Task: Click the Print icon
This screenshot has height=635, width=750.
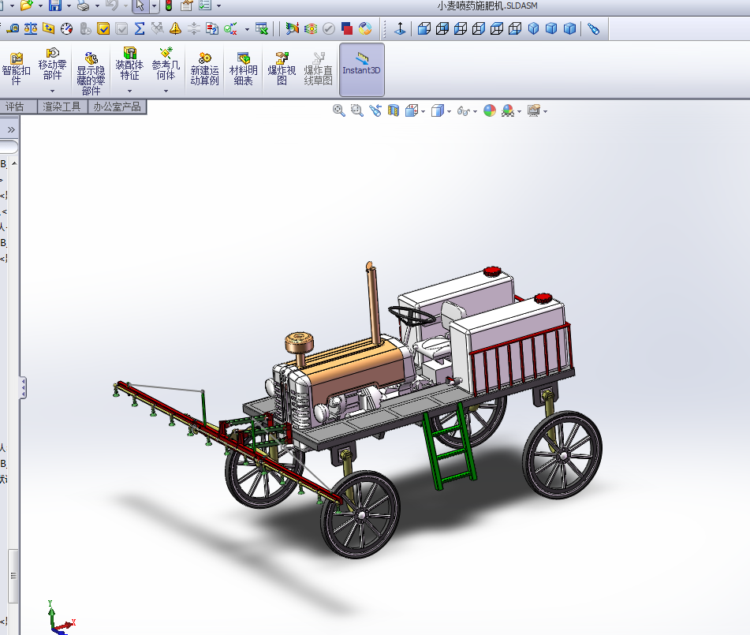Action: coord(84,6)
